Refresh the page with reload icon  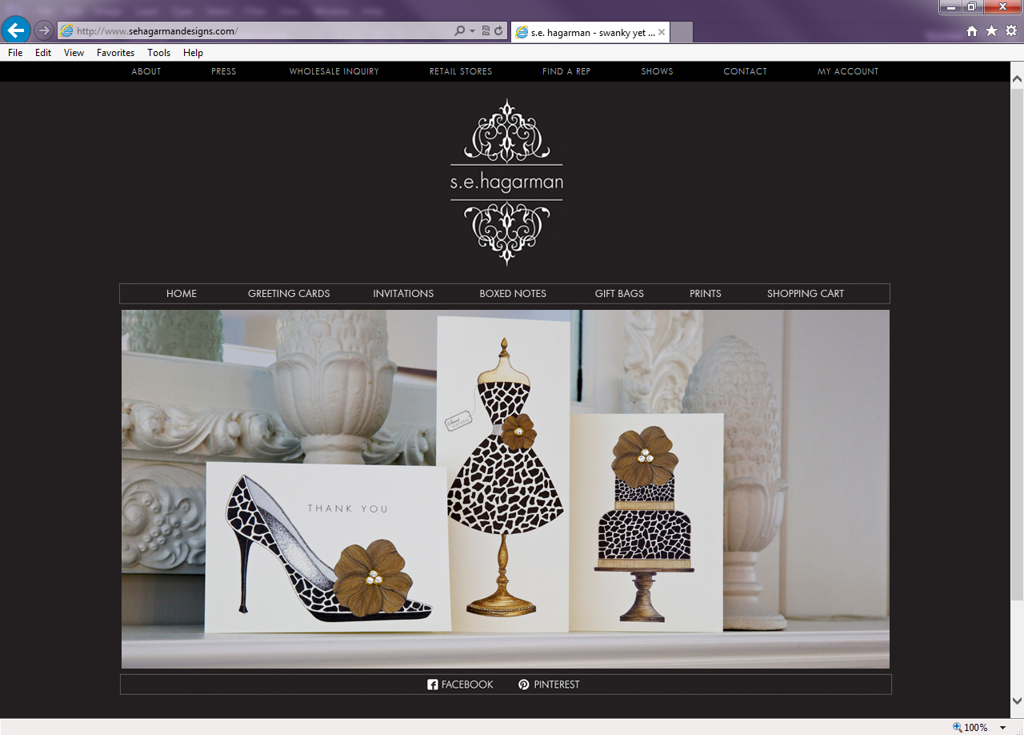498,31
